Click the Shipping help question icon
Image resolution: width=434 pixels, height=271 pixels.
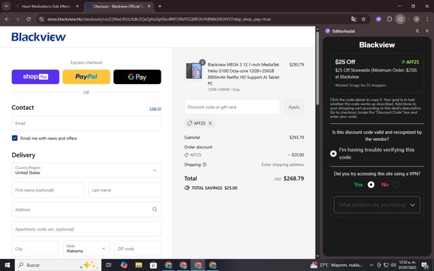[205, 165]
